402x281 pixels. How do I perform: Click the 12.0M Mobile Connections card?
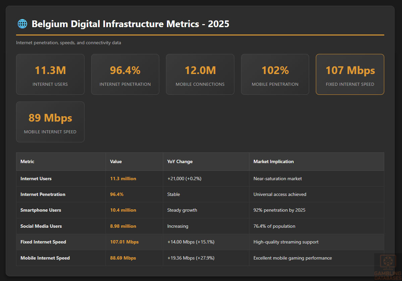coord(200,74)
